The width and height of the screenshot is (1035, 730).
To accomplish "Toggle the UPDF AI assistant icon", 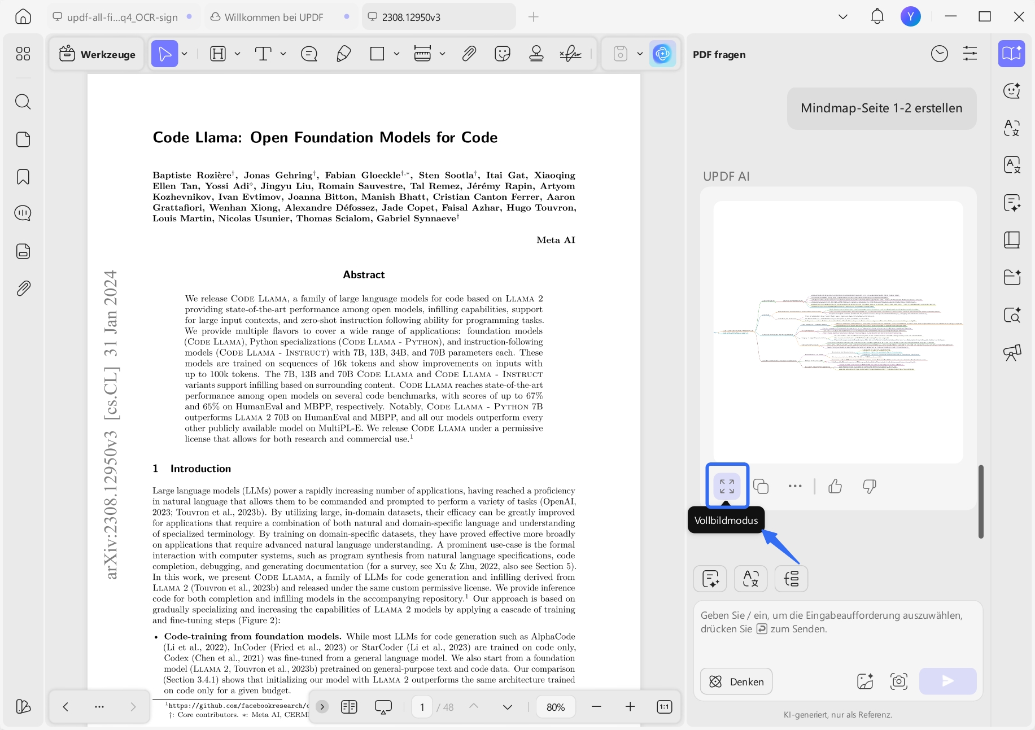I will point(662,54).
